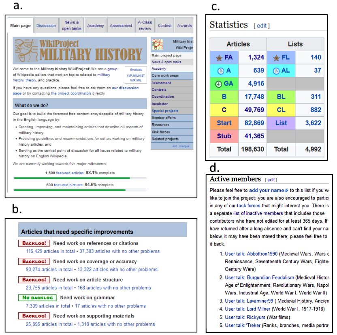The width and height of the screenshot is (337, 335).
Task: Click the 'Backlog!' badge beside supporting materials
Action: click(x=34, y=316)
